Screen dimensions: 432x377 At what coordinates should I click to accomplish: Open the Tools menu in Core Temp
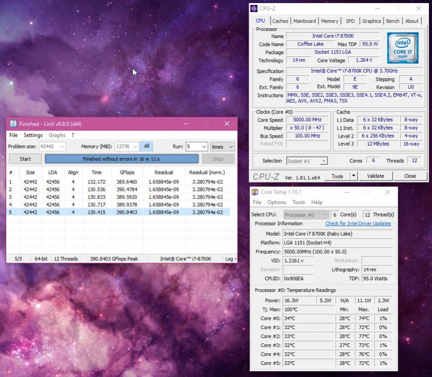pos(299,202)
